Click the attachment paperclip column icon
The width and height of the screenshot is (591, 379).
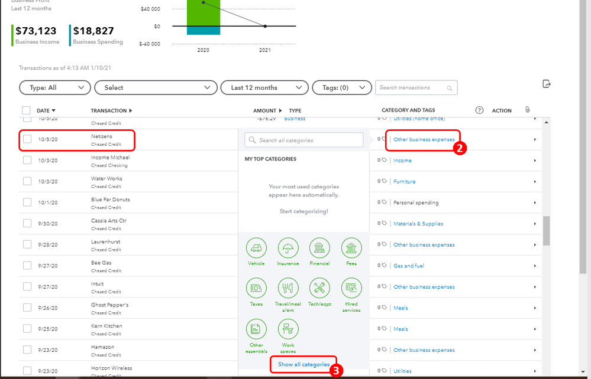pyautogui.click(x=527, y=109)
